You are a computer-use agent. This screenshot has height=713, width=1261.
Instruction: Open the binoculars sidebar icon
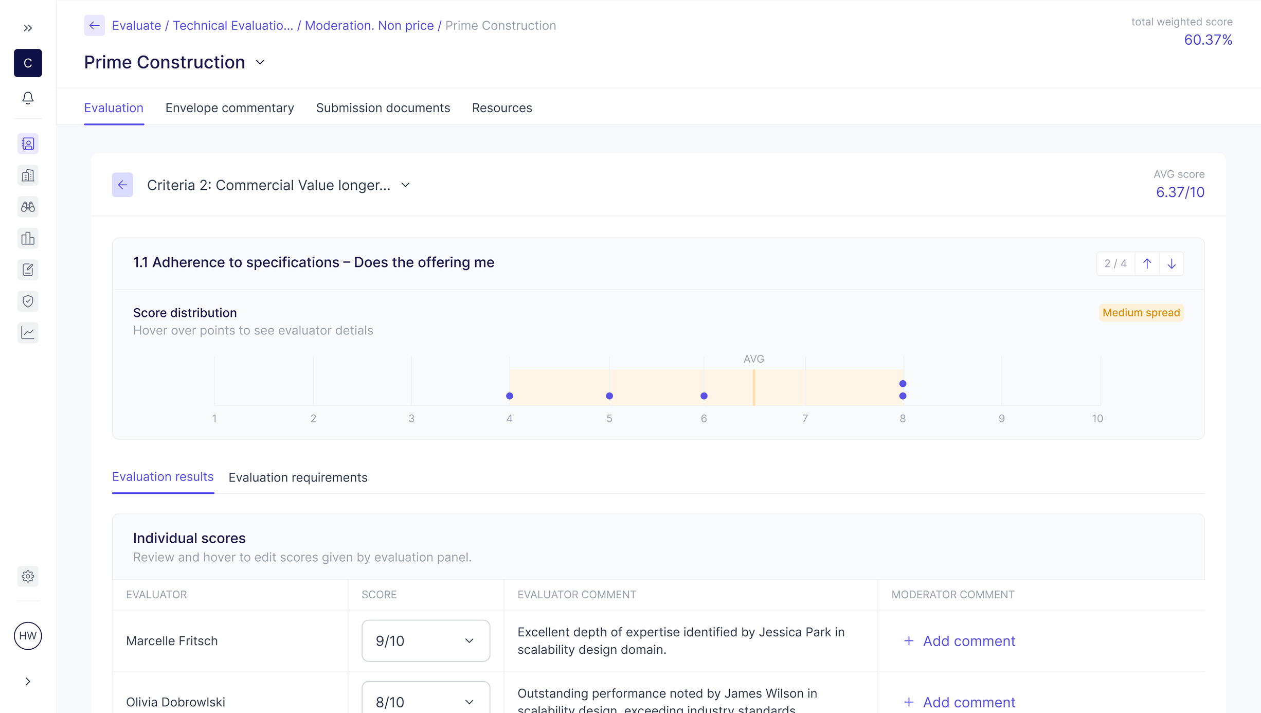[x=28, y=207]
